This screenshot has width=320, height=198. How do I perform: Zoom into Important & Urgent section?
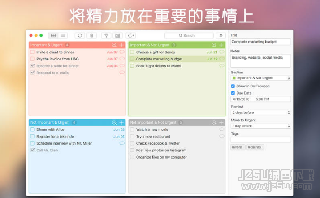point(114,45)
